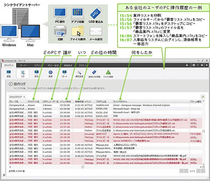Open the 接続USB情報 icon
Screen dimensions: 210x184
(x=94, y=74)
